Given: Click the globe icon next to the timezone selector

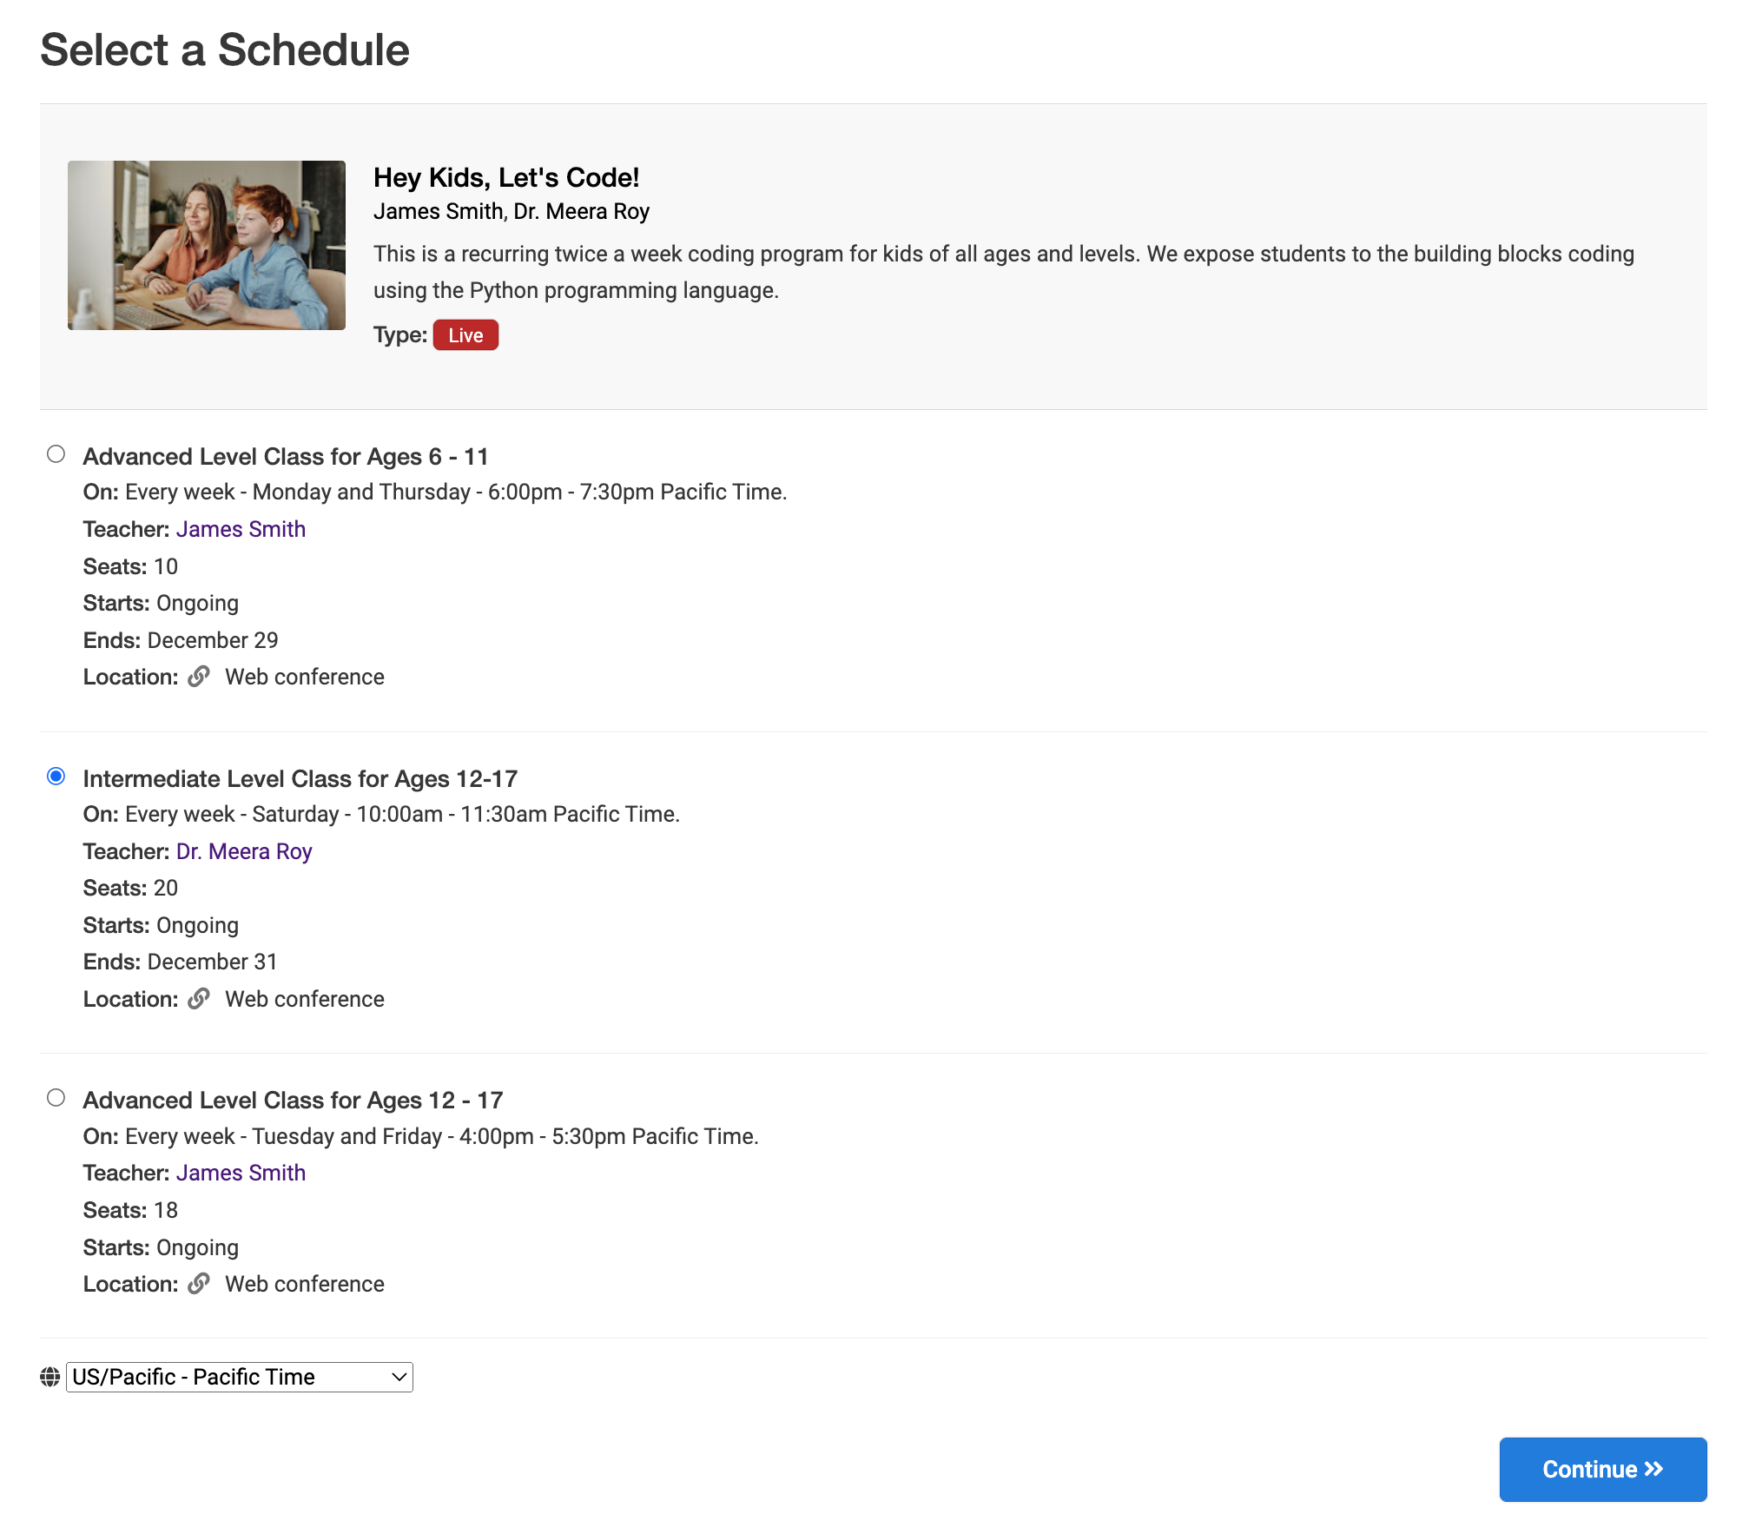Looking at the screenshot, I should 49,1376.
